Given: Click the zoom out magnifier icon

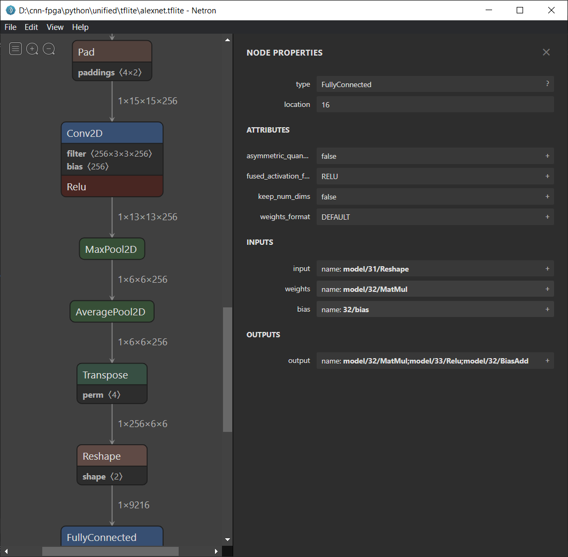Looking at the screenshot, I should tap(49, 49).
